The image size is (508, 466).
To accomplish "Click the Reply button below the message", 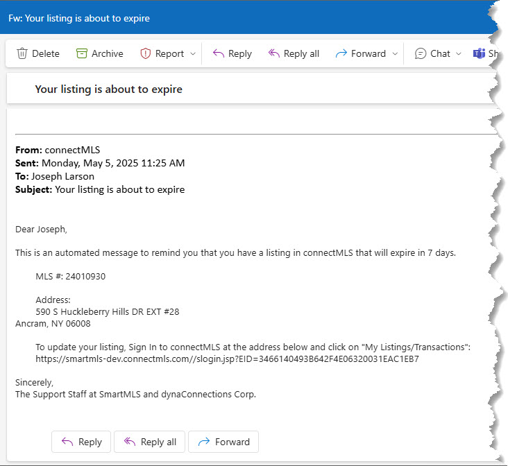I will click(x=82, y=442).
